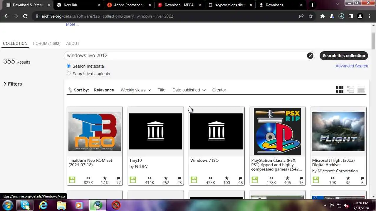Switch to compact list view
The width and height of the screenshot is (376, 211).
click(x=361, y=90)
